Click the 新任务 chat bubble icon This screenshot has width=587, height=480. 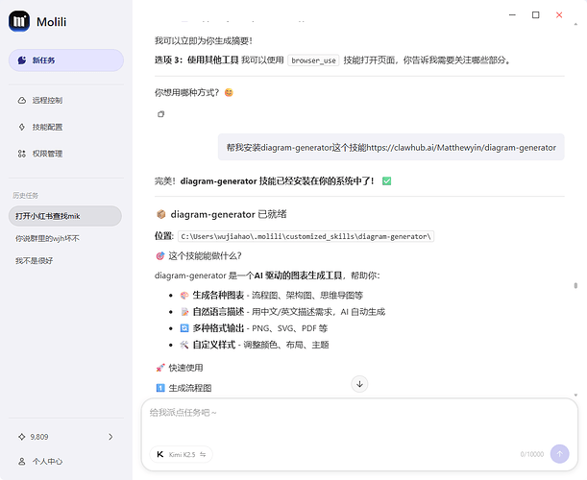pos(22,60)
